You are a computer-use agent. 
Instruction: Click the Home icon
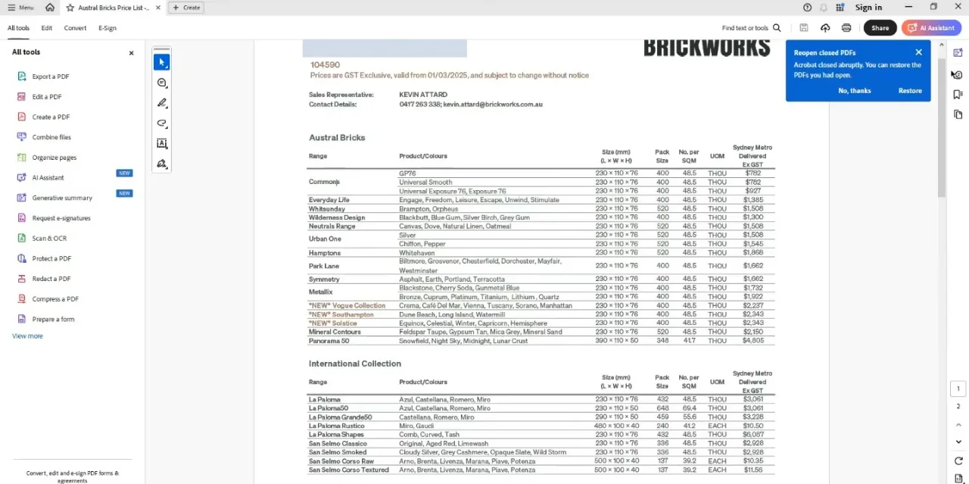pyautogui.click(x=50, y=8)
